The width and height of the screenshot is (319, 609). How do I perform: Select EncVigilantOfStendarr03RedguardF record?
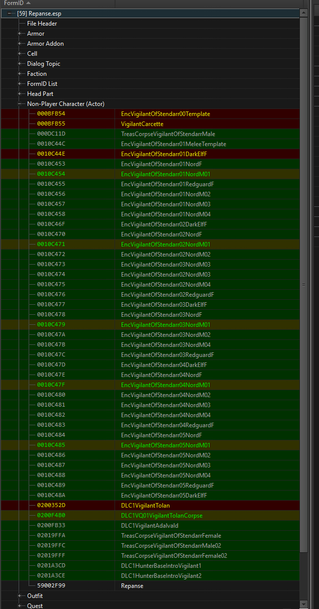coord(150,355)
